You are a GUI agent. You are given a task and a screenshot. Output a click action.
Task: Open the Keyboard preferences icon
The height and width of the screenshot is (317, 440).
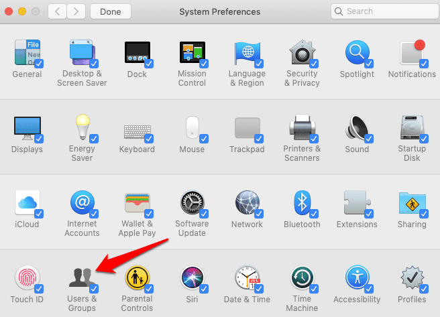(x=137, y=131)
